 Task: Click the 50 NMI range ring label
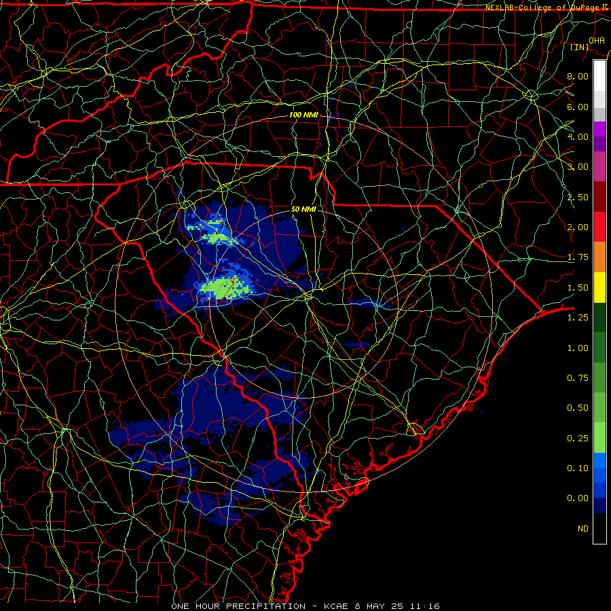tap(303, 209)
